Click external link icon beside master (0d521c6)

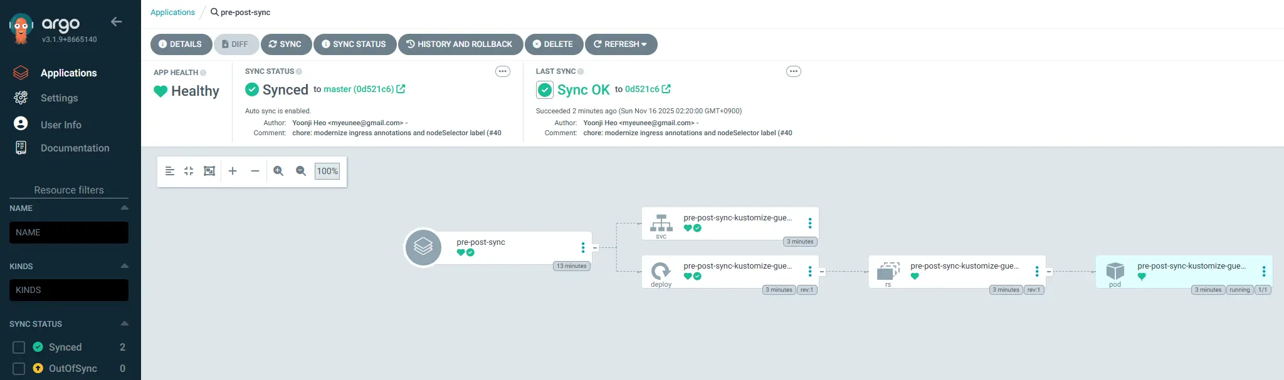[x=401, y=89]
